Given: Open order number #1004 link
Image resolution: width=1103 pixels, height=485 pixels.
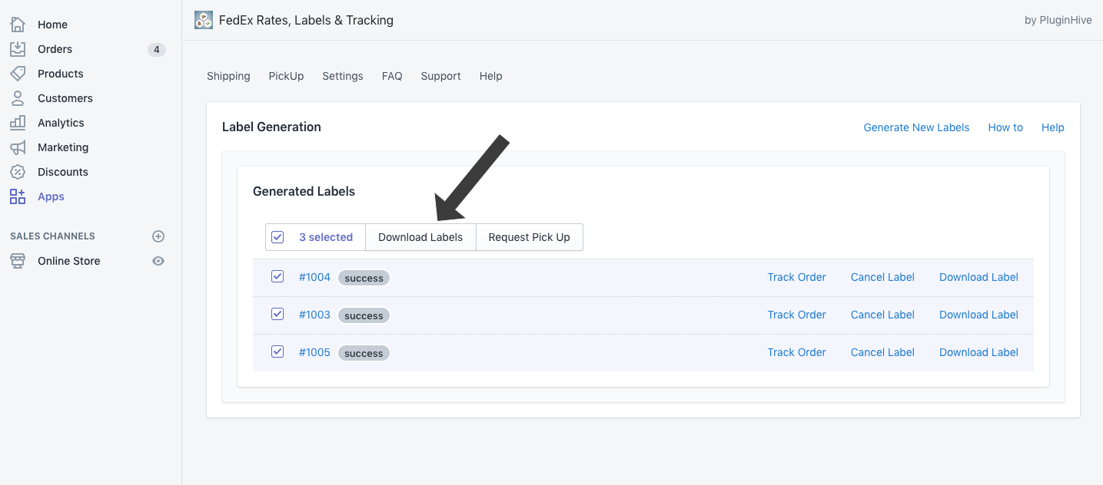Looking at the screenshot, I should click(x=314, y=277).
